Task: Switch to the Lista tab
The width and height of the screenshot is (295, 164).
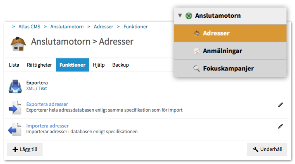Action: 14,65
